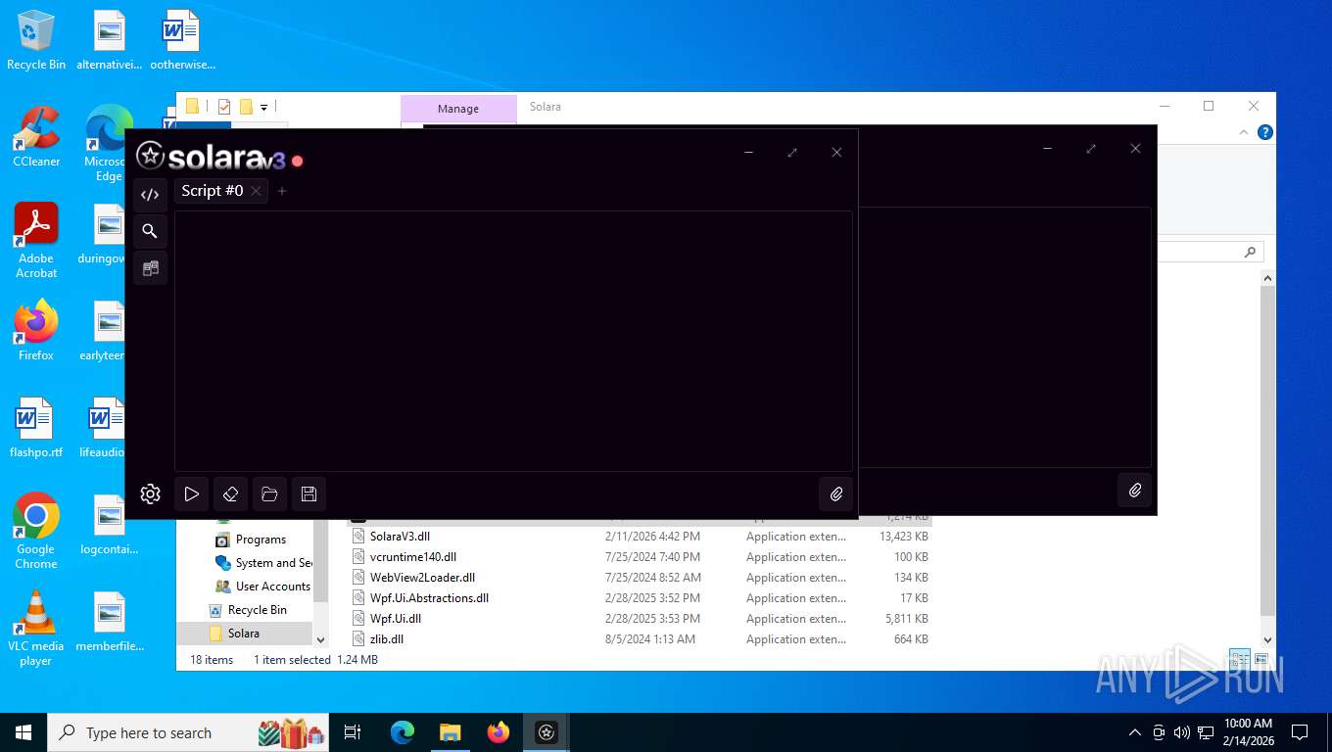Open Quick Access toolbar customize dropdown arrow

click(264, 108)
